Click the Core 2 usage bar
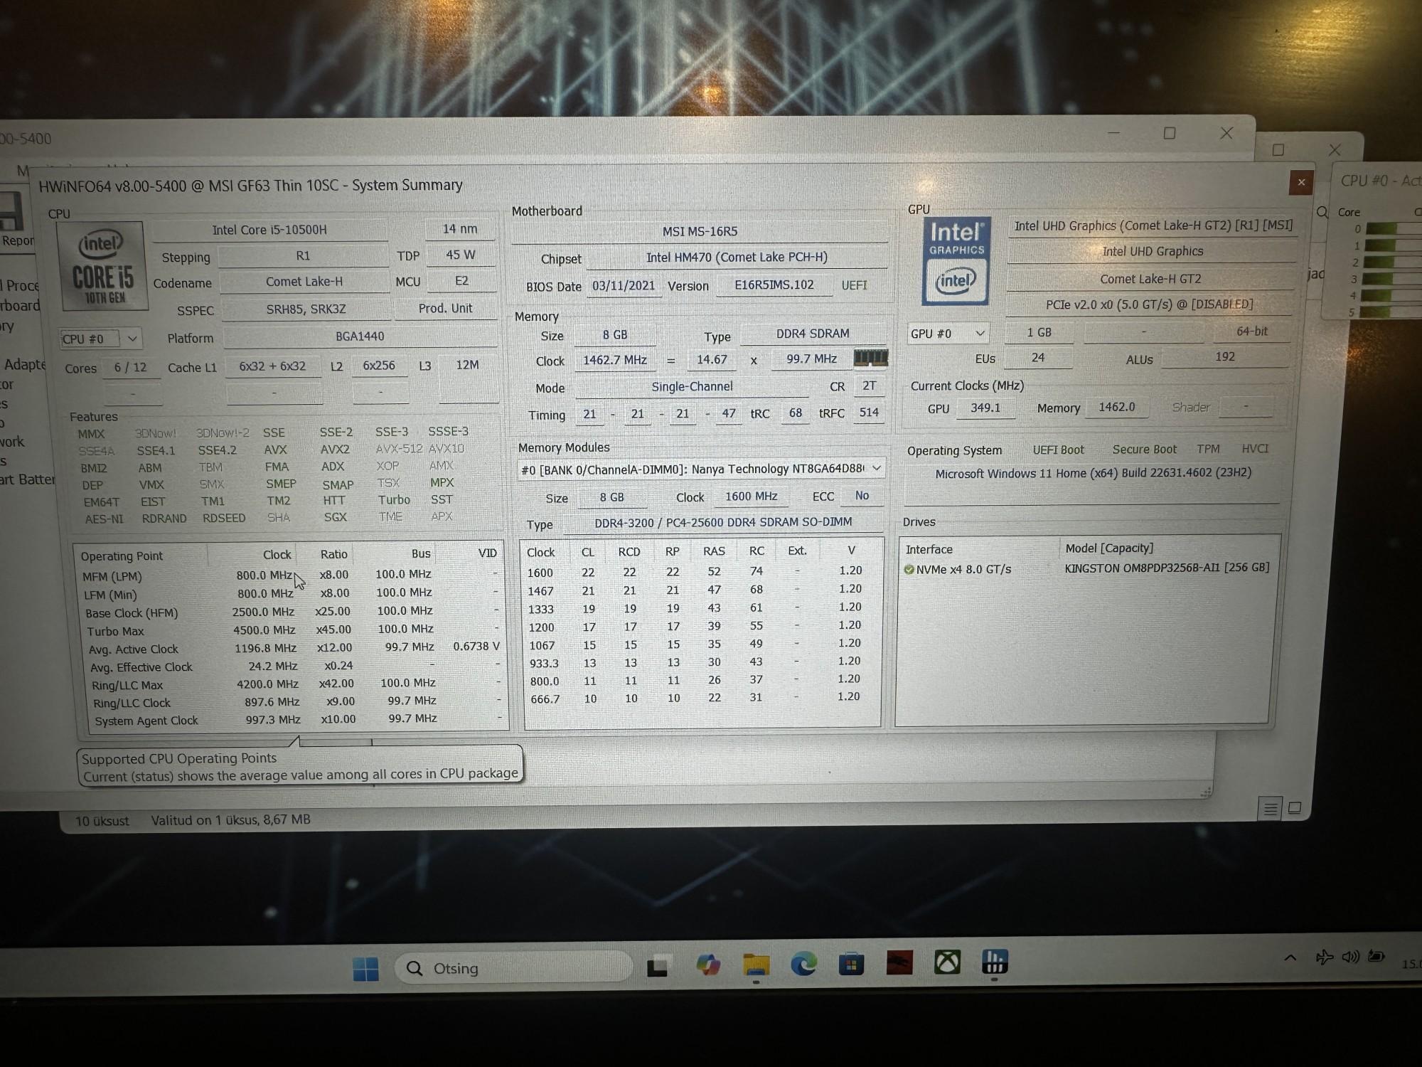Screen dimensions: 1422x1067 click(1394, 262)
